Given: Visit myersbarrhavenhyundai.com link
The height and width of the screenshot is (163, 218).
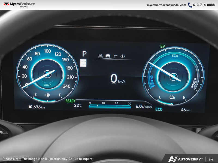Looking at the screenshot, I should click(x=166, y=5).
